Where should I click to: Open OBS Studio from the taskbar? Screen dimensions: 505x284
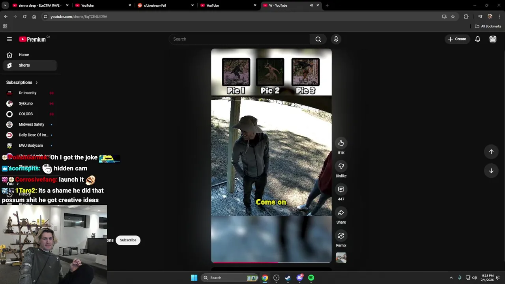(x=276, y=278)
